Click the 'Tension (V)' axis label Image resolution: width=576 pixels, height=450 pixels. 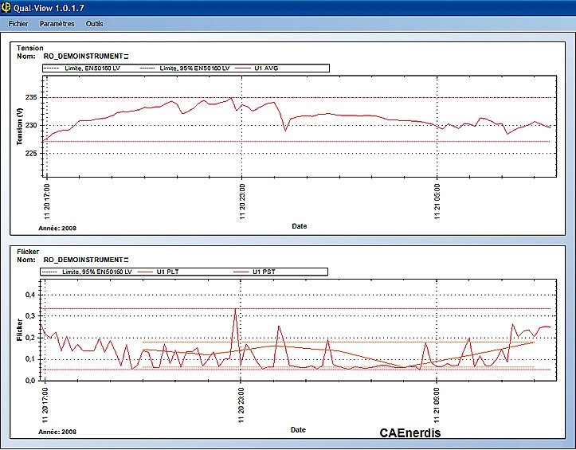pyautogui.click(x=19, y=127)
